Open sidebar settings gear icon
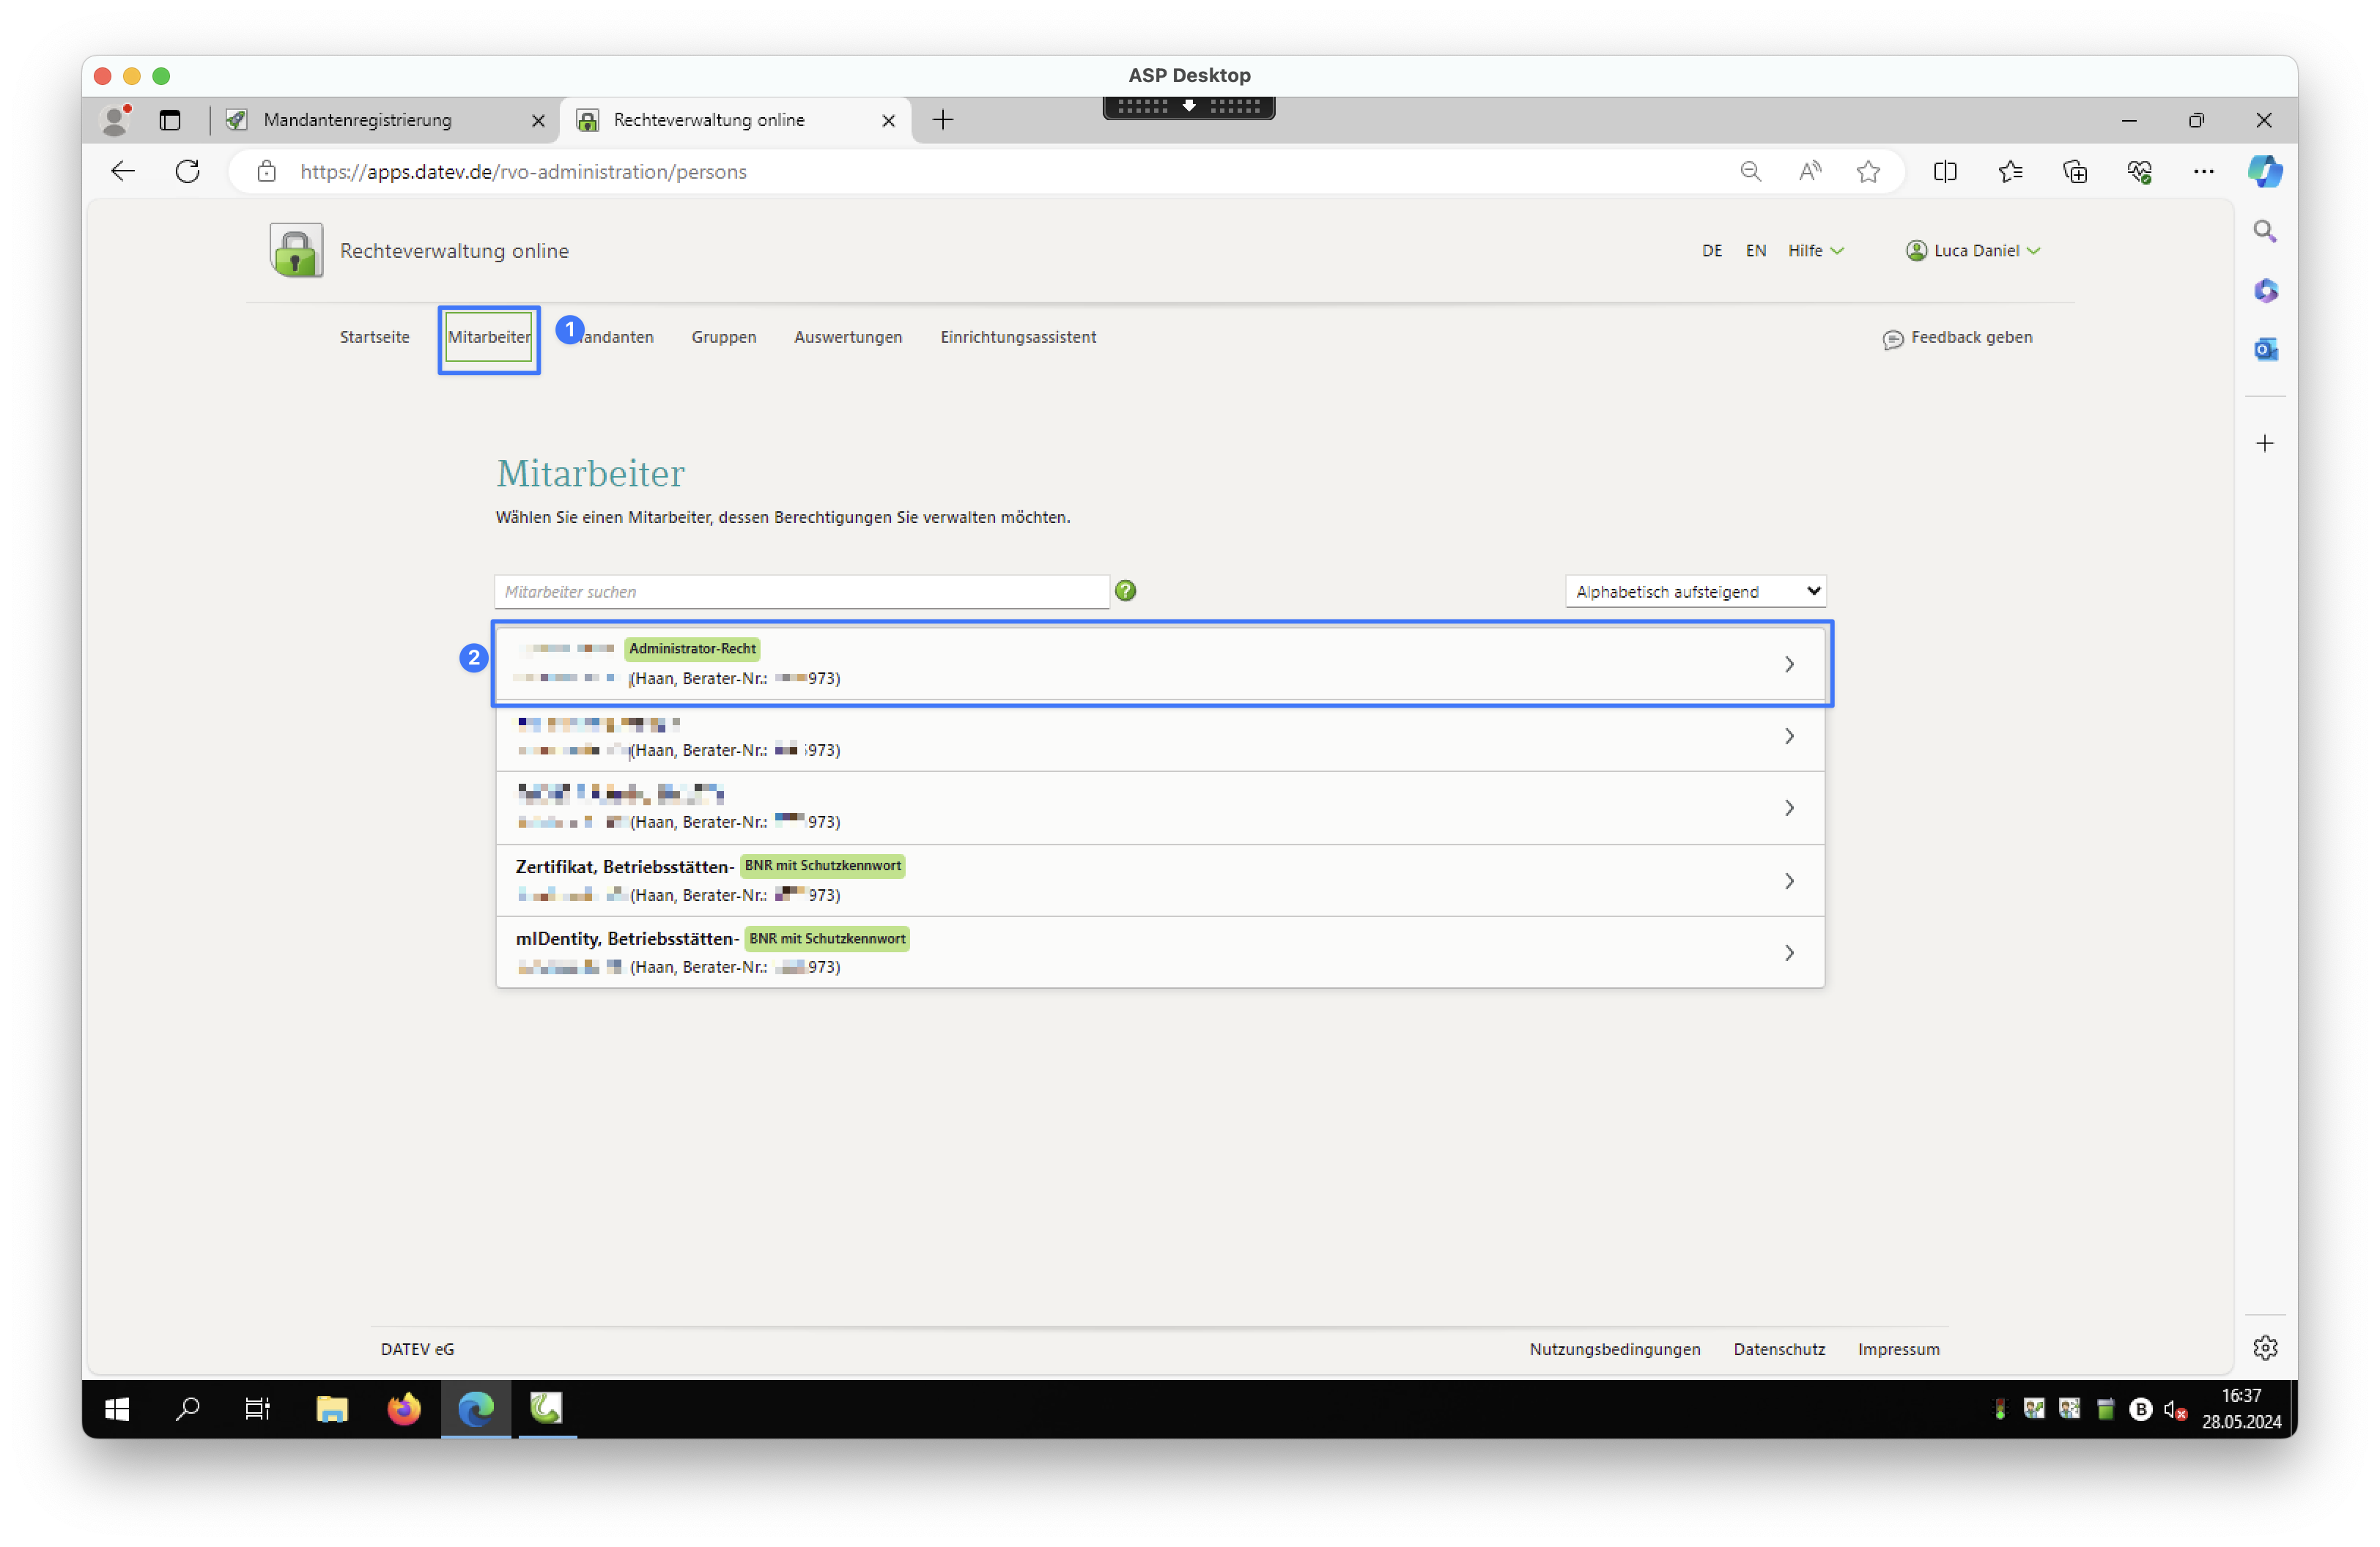The image size is (2380, 1547). point(2265,1348)
